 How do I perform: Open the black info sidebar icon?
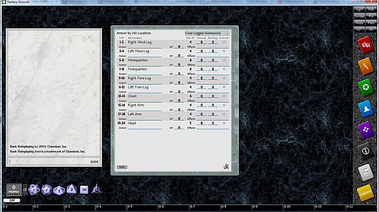(366, 151)
